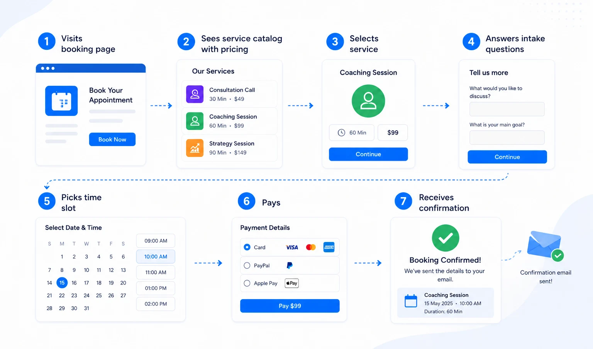Click the large green person avatar
593x349 pixels.
click(x=368, y=101)
